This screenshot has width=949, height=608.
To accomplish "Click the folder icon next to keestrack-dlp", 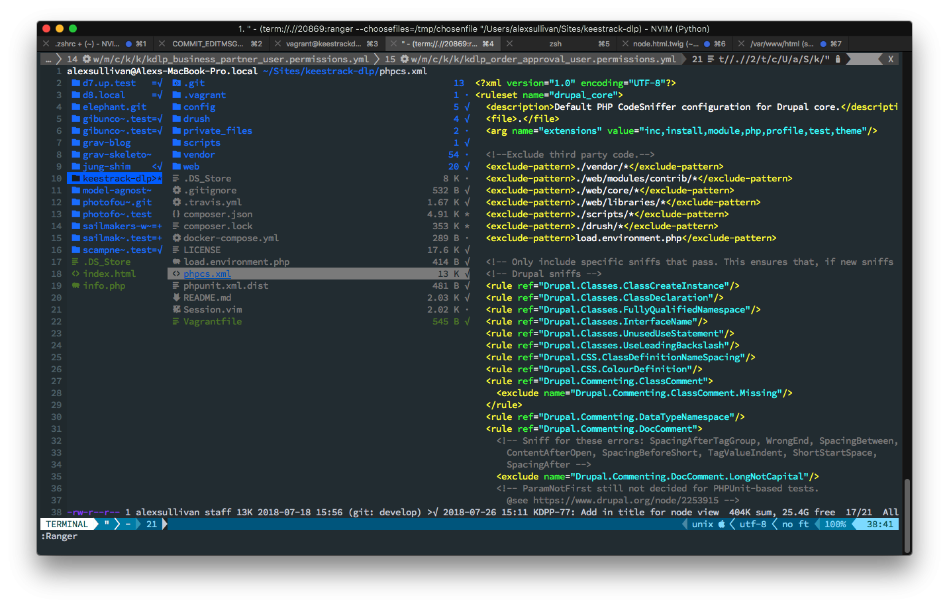I will click(76, 178).
